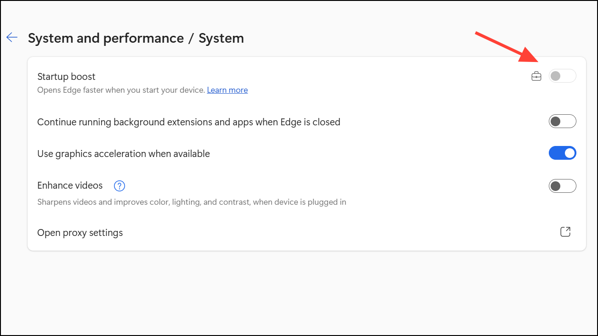Enable continue running background extensions switch

point(562,122)
